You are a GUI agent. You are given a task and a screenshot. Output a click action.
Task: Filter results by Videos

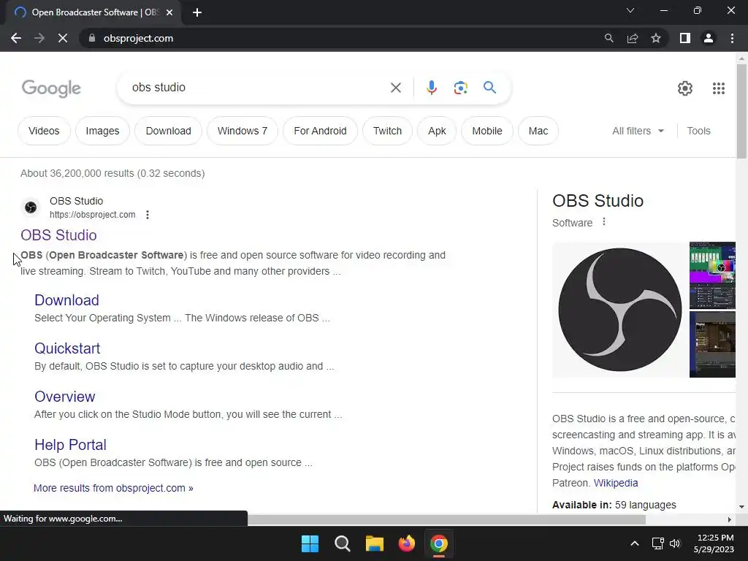pos(44,131)
